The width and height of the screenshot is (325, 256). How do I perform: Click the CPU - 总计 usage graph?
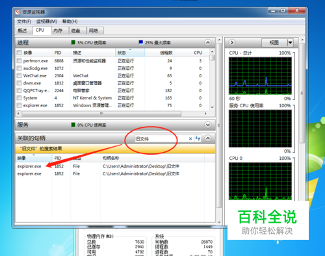click(x=260, y=76)
